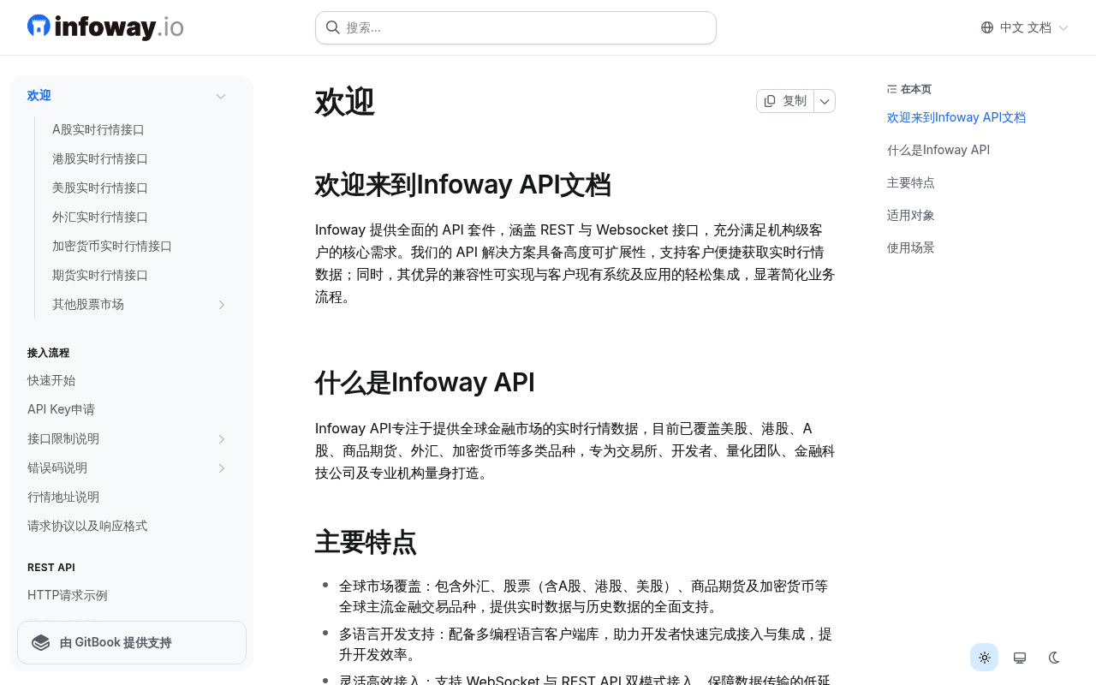Screen dimensions: 1096x685
Task: Click the 复制 button
Action: tap(785, 101)
